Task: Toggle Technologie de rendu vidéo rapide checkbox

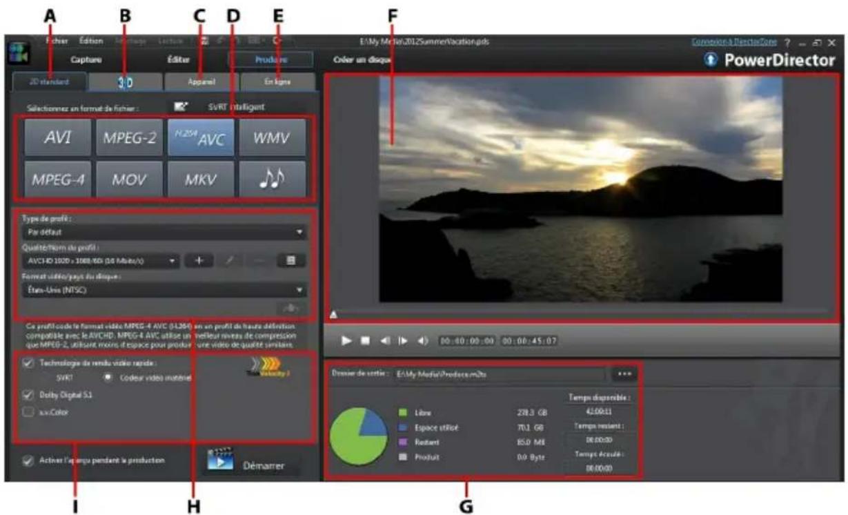Action: pos(28,363)
